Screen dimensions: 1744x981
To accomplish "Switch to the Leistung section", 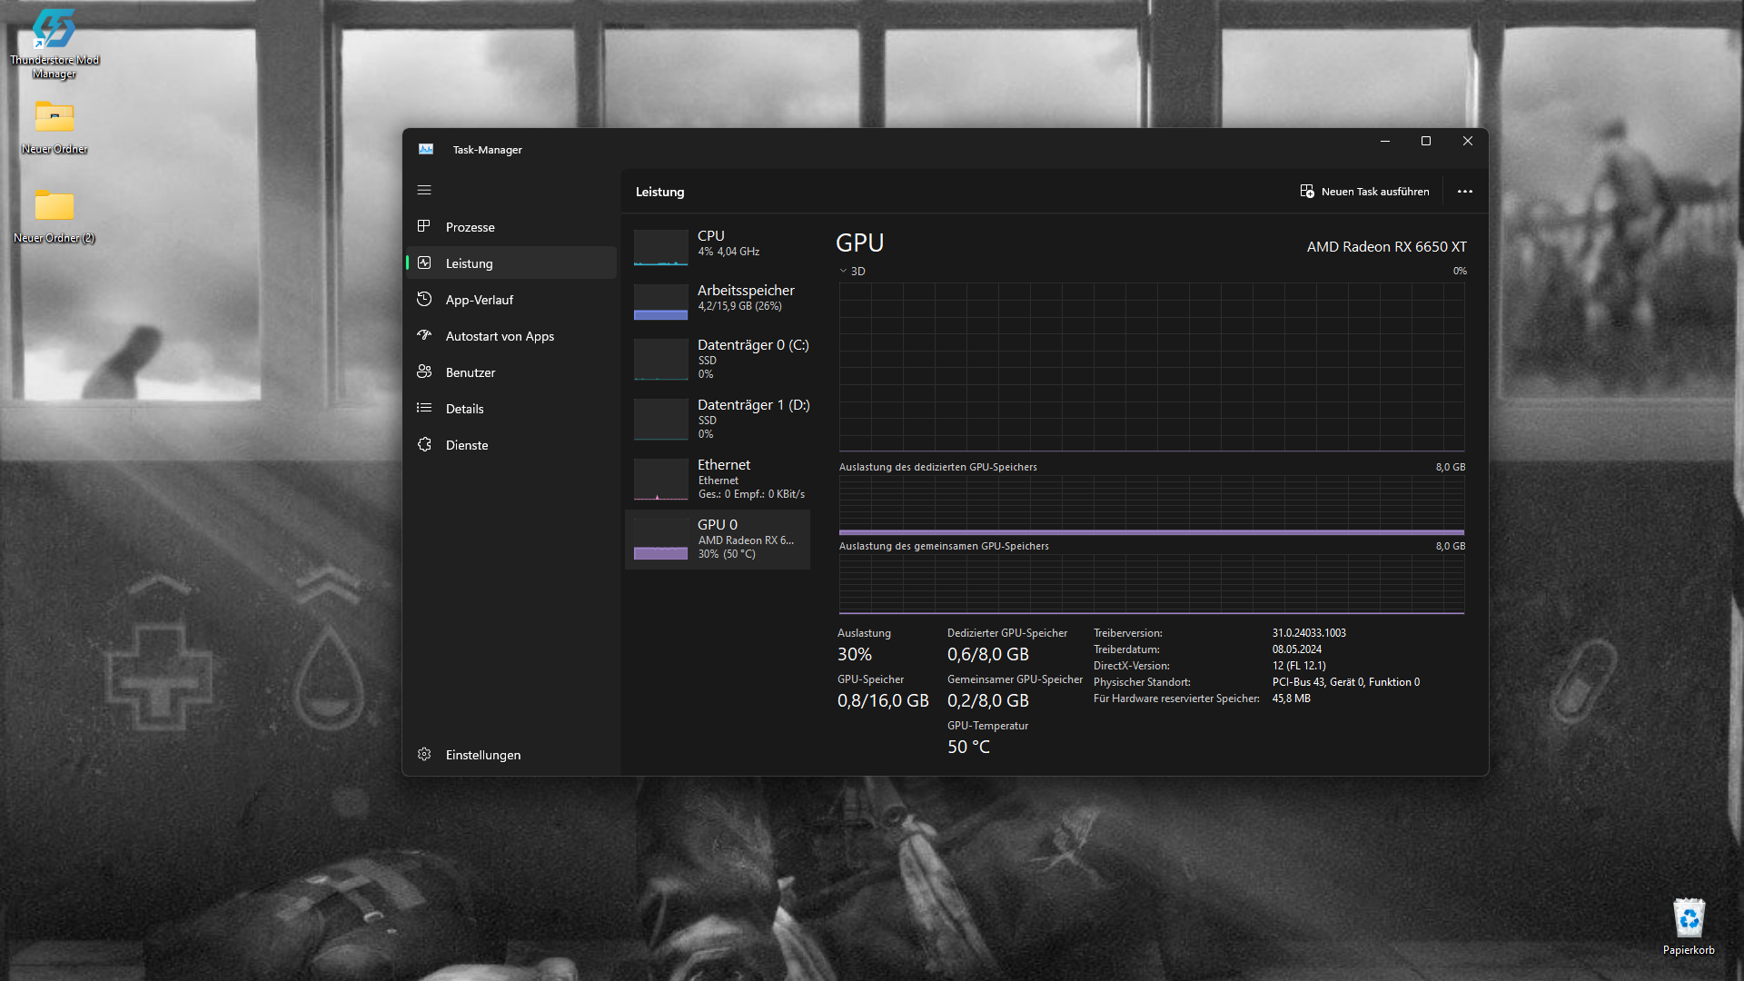I will [469, 263].
